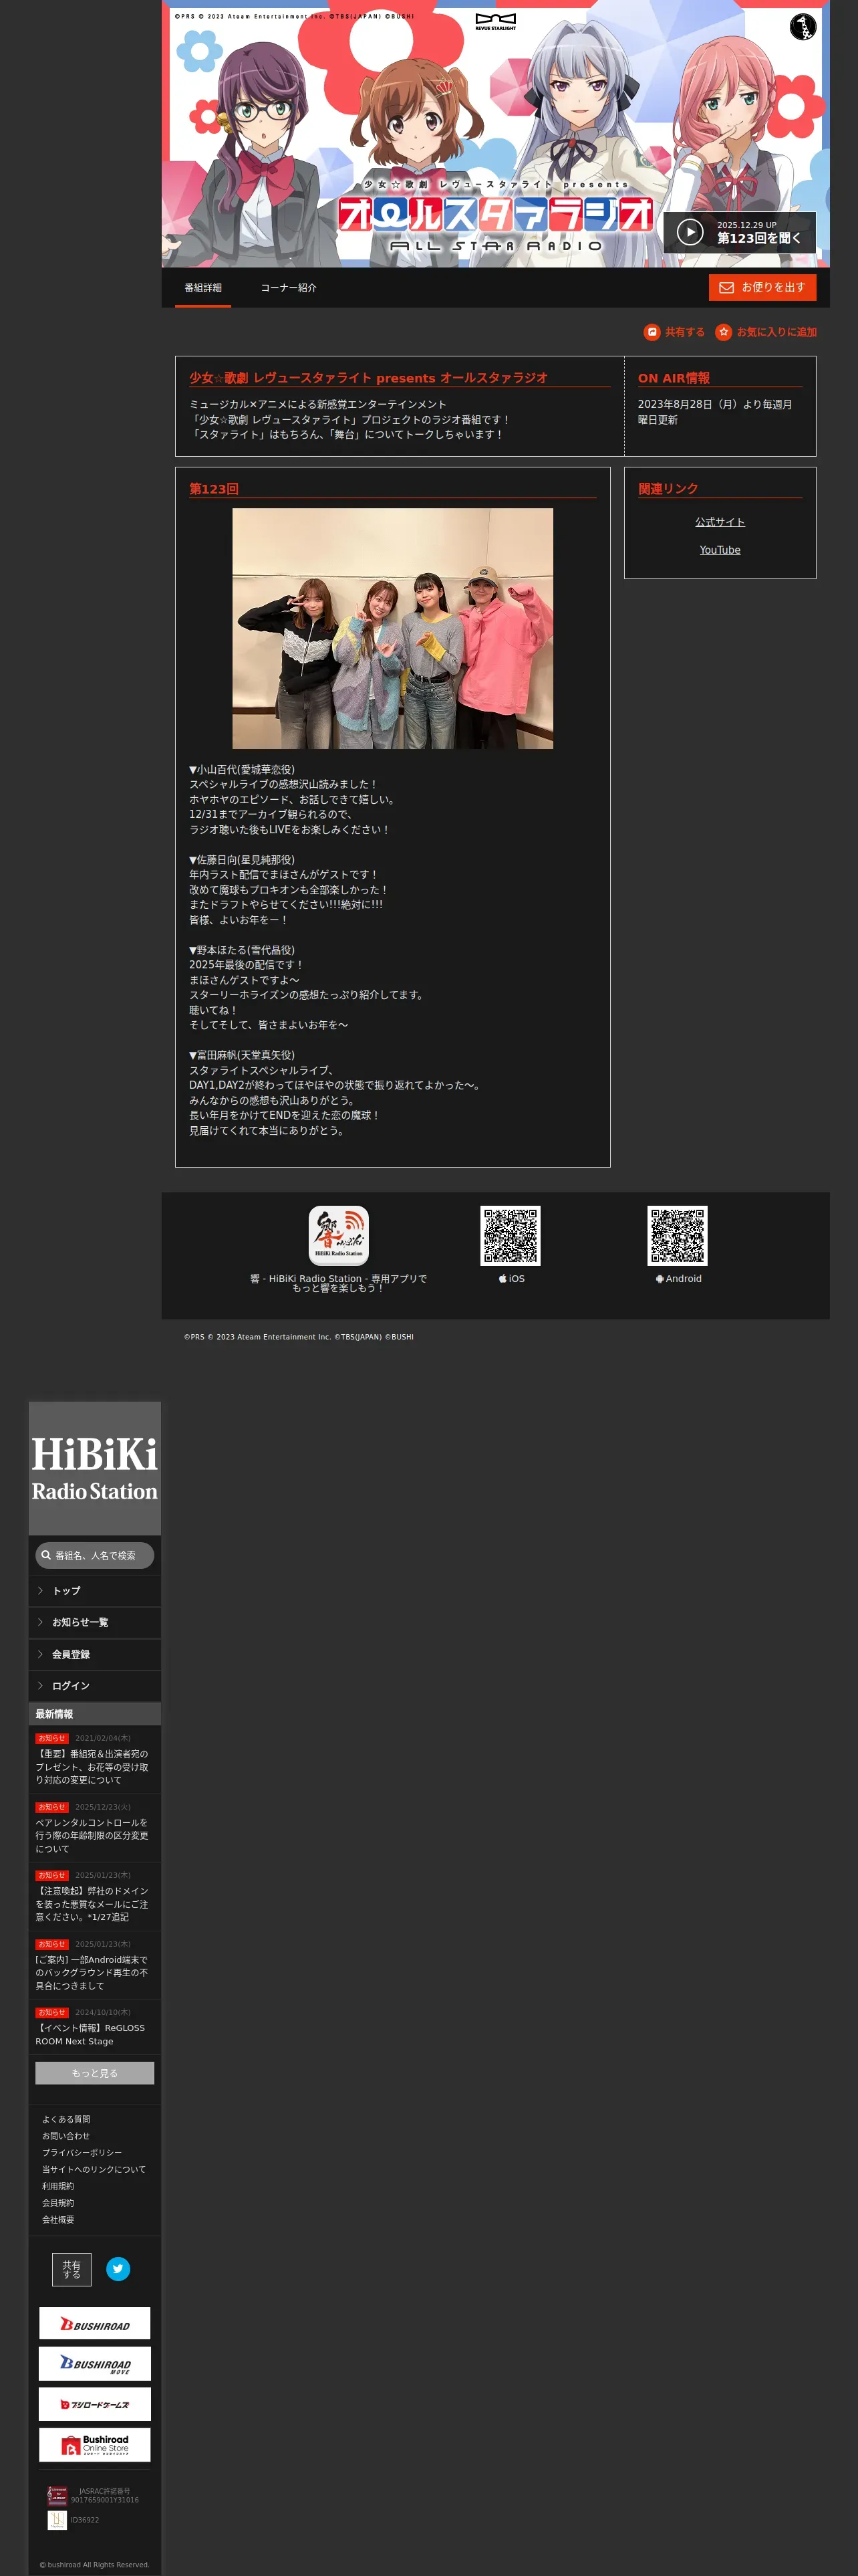This screenshot has width=858, height=2576.
Task: Open 当サイトへのリンクについて link
Action: pos(94,2169)
